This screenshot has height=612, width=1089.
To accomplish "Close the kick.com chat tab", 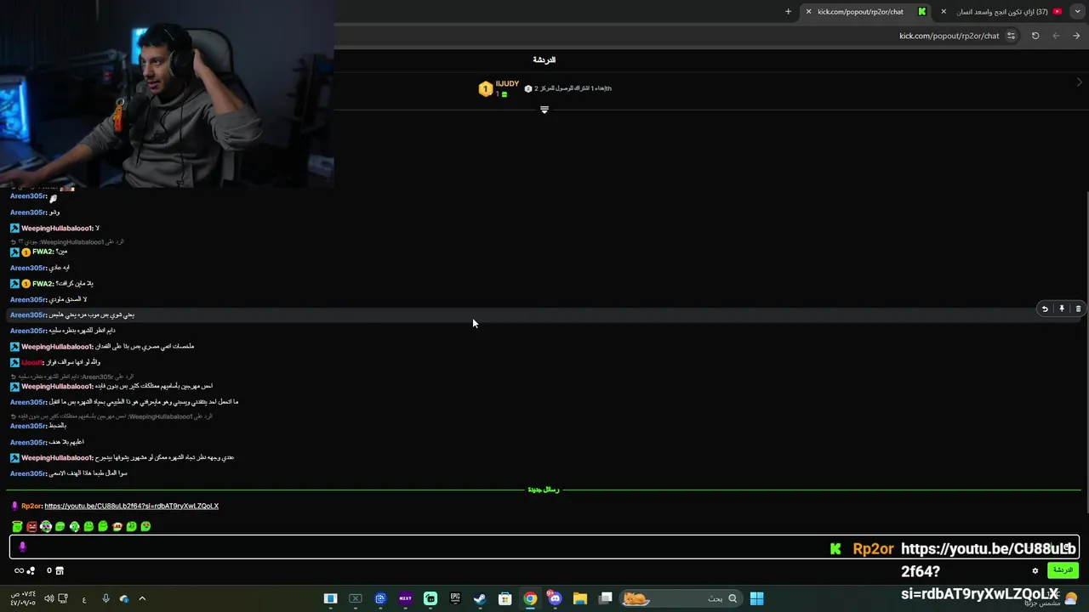I will tap(808, 12).
